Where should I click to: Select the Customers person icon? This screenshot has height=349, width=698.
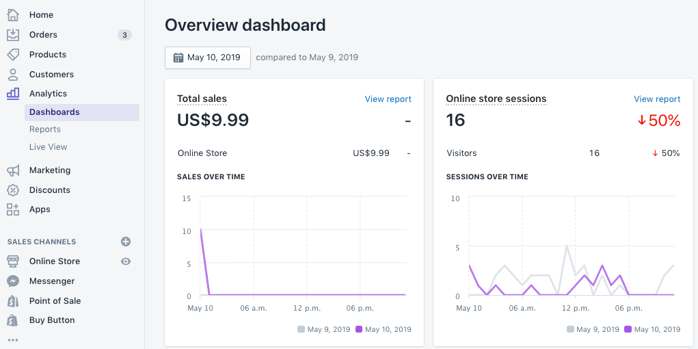tap(13, 74)
